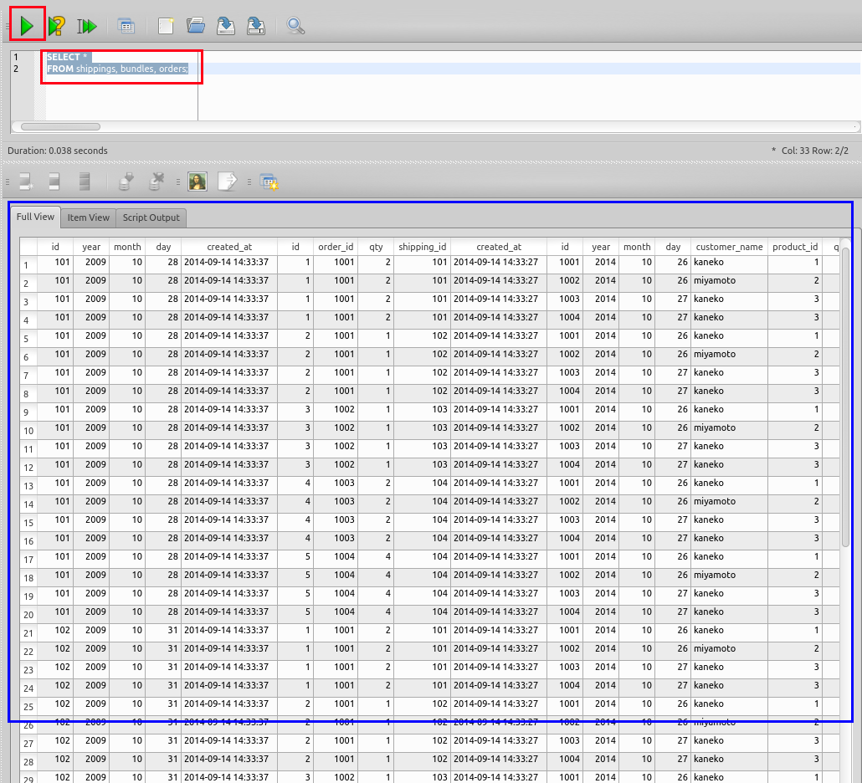Click the export results page icon
862x783 pixels.
click(x=227, y=182)
